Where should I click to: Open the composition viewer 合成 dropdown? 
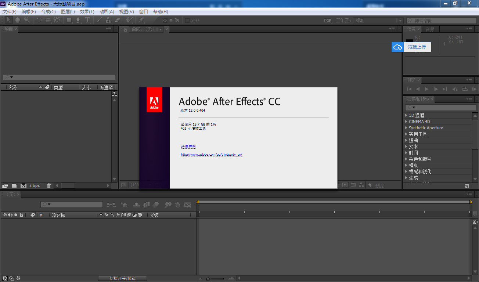point(161,29)
